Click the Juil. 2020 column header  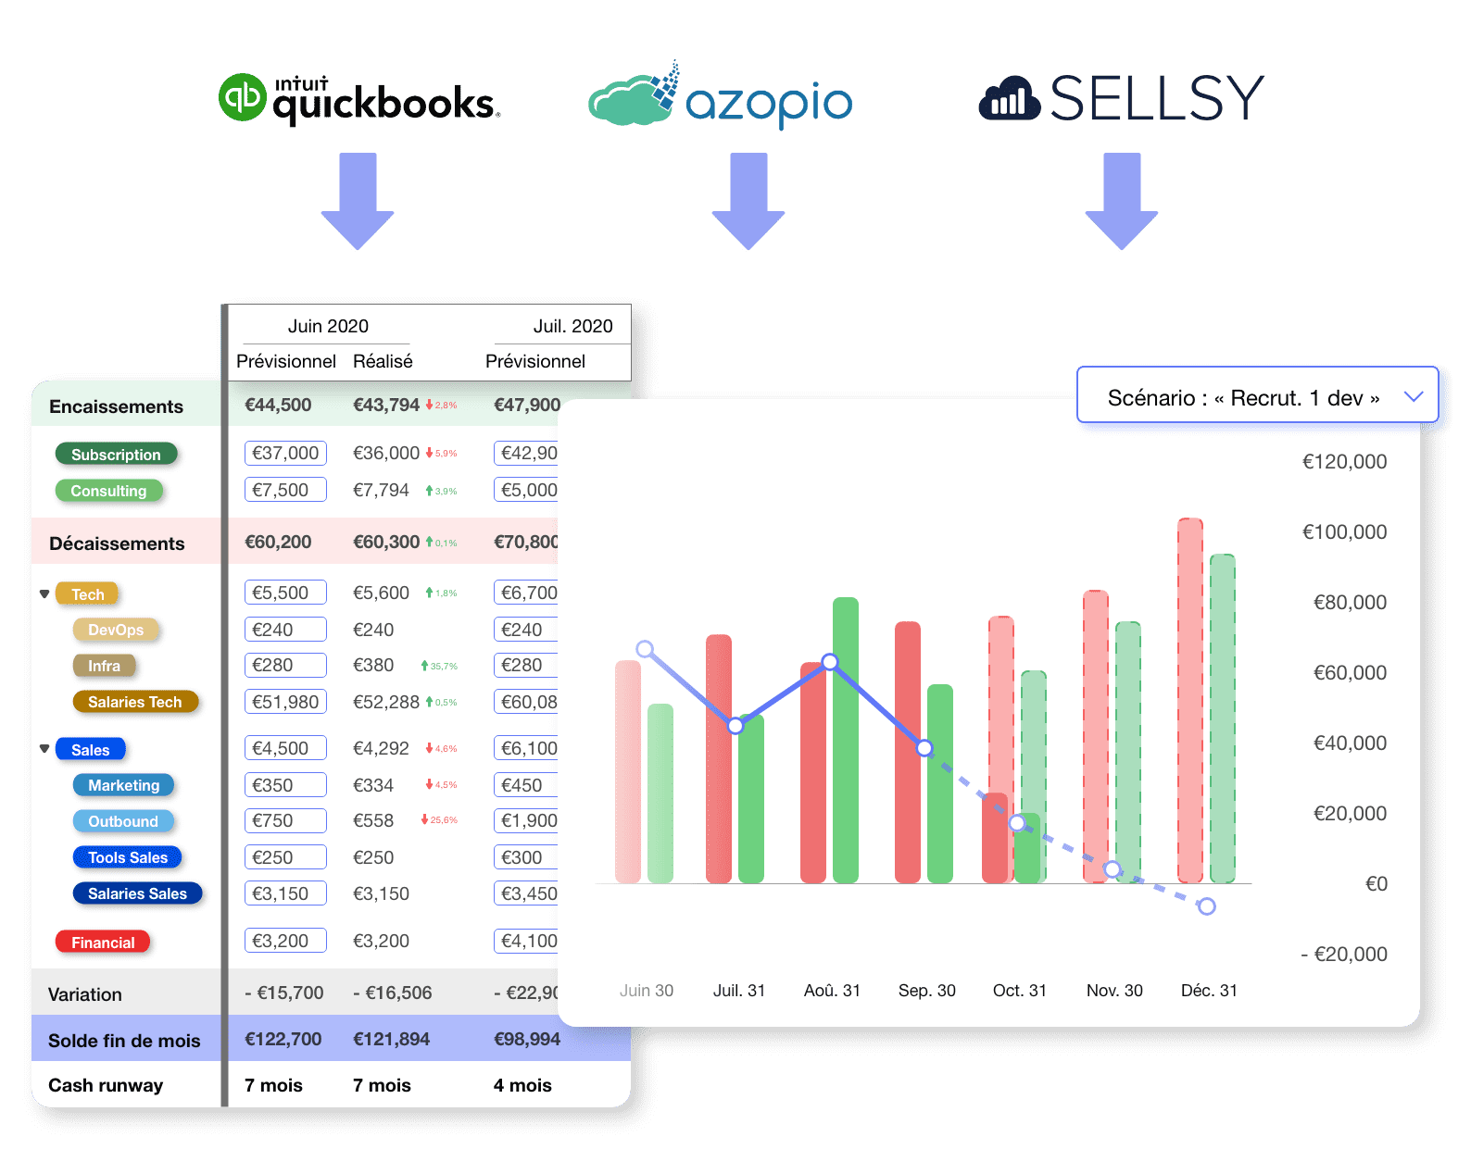pyautogui.click(x=573, y=326)
